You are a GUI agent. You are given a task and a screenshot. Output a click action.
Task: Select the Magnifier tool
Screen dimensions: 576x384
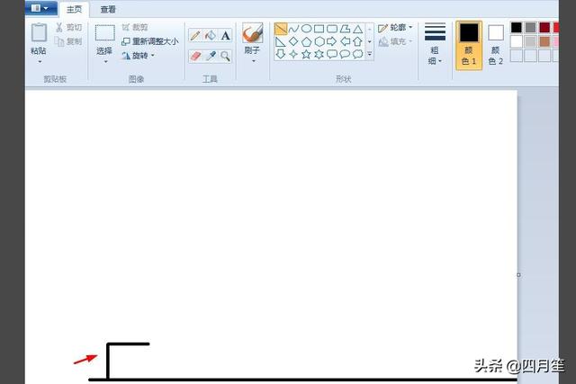pyautogui.click(x=225, y=56)
